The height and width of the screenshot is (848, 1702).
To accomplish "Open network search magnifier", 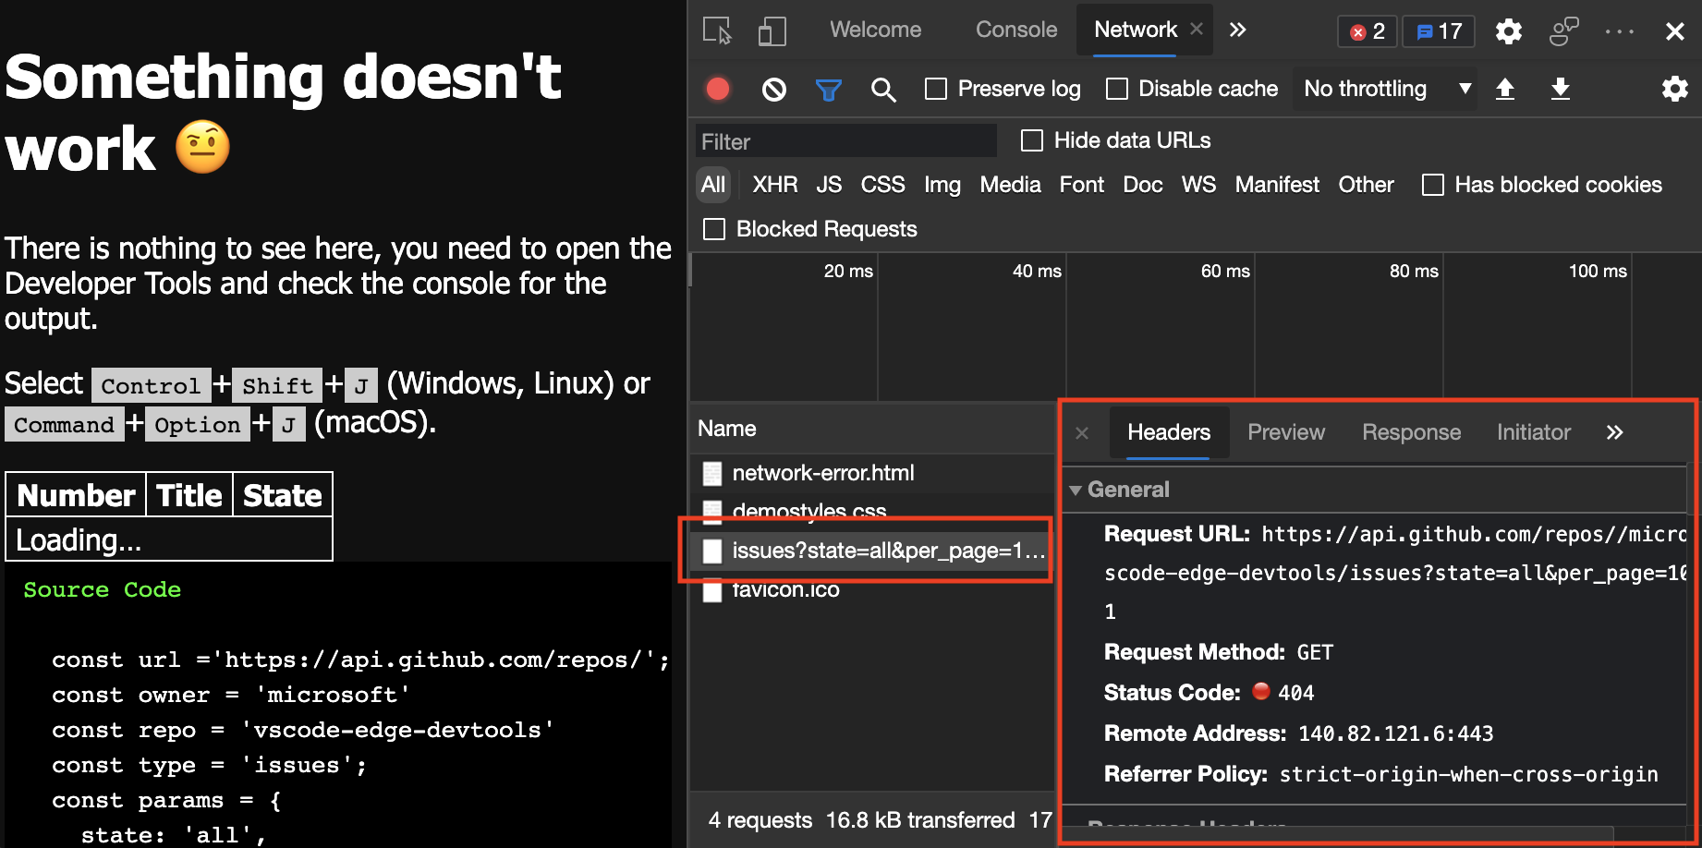I will click(x=883, y=90).
